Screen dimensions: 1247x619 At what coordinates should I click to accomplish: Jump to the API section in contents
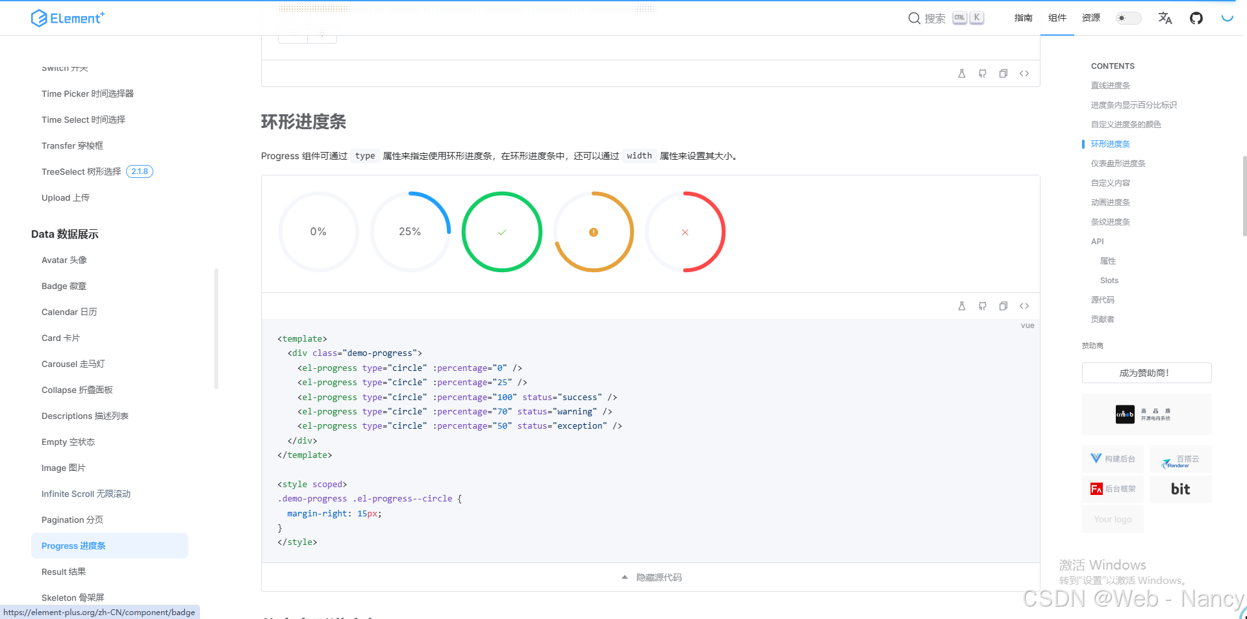(x=1097, y=241)
